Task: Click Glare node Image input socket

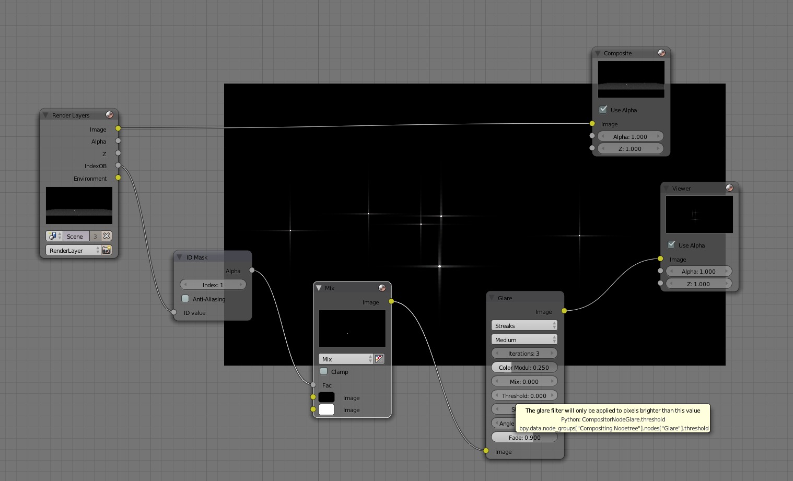Action: tap(486, 451)
